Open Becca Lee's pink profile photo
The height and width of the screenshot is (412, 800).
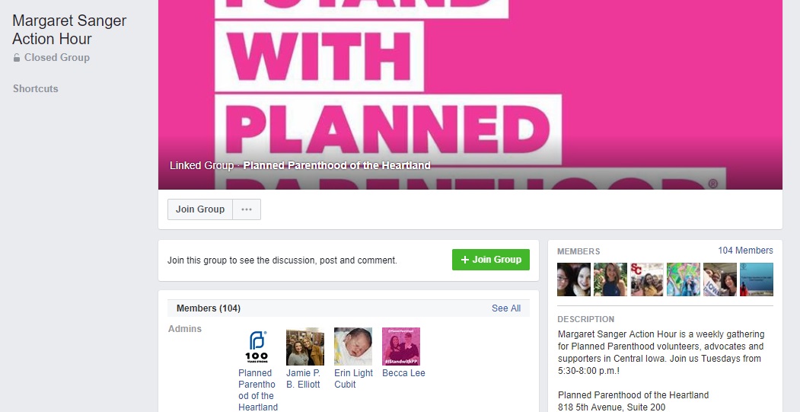click(x=401, y=347)
